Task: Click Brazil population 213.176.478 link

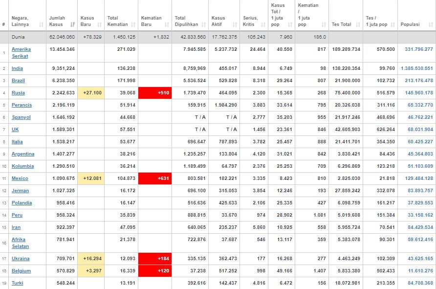Action: click(x=419, y=81)
